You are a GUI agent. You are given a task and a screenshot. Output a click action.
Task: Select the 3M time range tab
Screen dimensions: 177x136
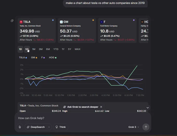pos(41,49)
